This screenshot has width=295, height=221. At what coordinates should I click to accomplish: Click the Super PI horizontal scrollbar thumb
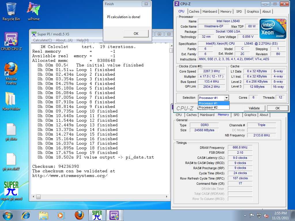38,197
